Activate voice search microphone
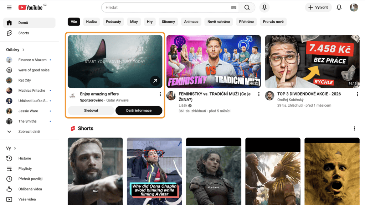 [264, 7]
